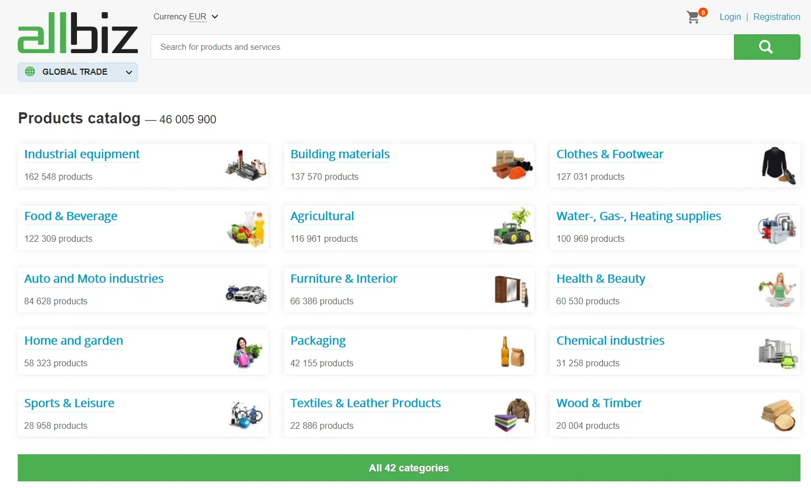Open the Industrial equipment category
The image size is (811, 488).
point(82,154)
